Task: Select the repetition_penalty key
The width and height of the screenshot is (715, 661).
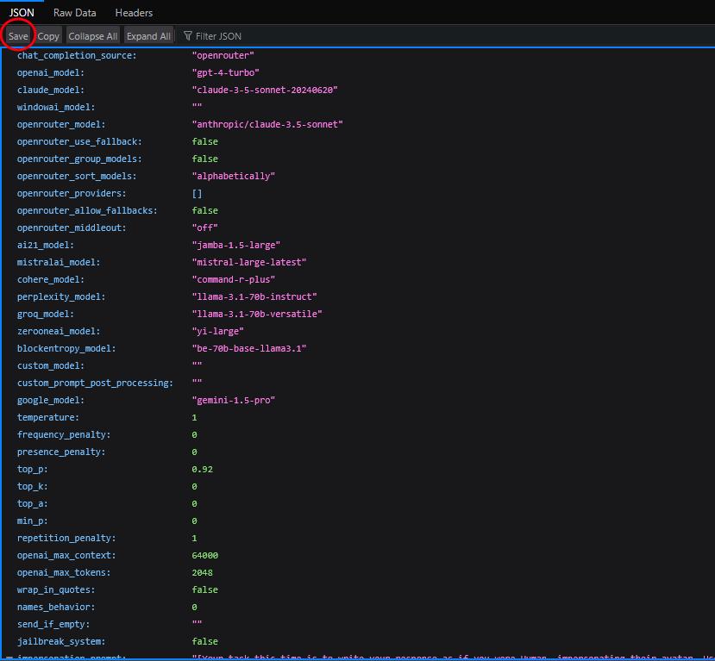Action: [66, 539]
